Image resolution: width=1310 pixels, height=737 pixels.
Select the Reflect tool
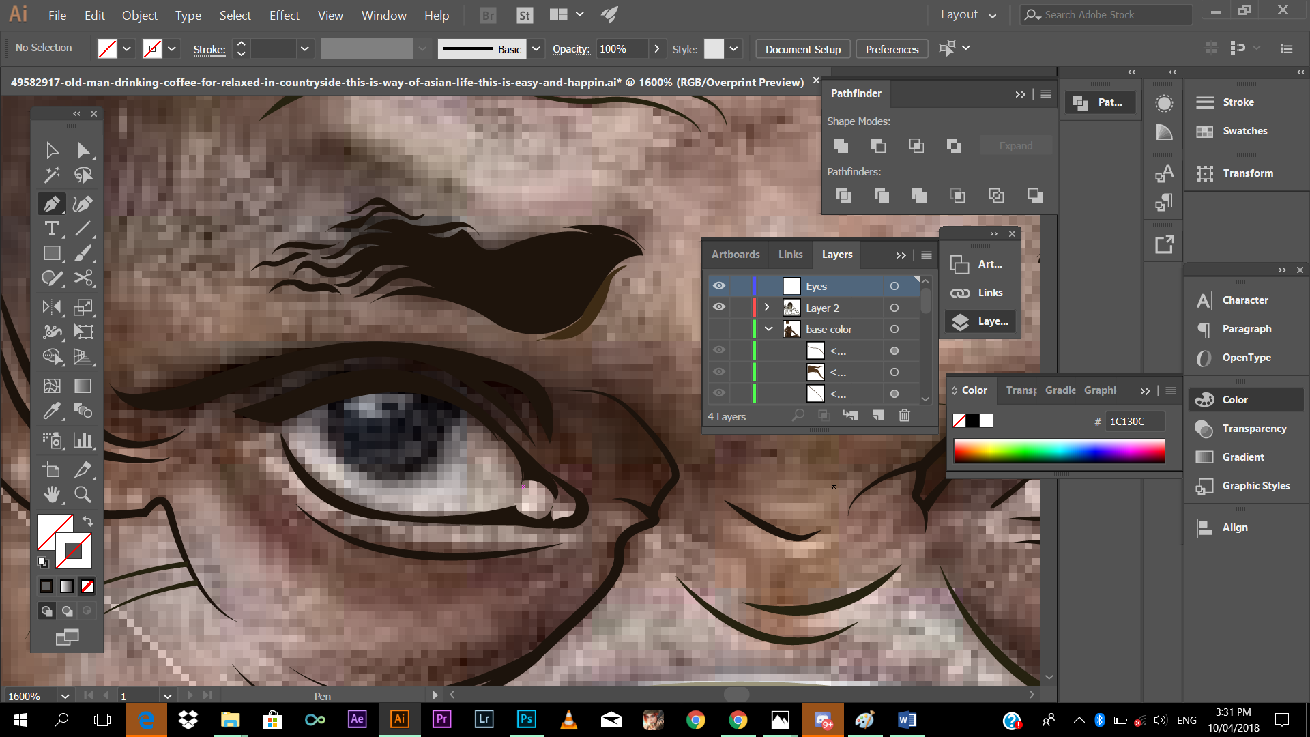pyautogui.click(x=52, y=307)
